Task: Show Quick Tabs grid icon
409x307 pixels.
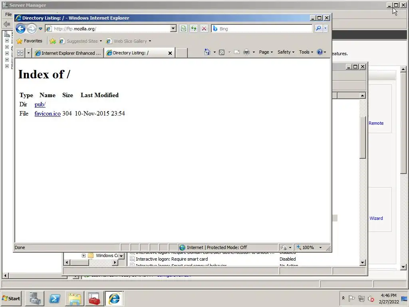Action: pos(20,53)
